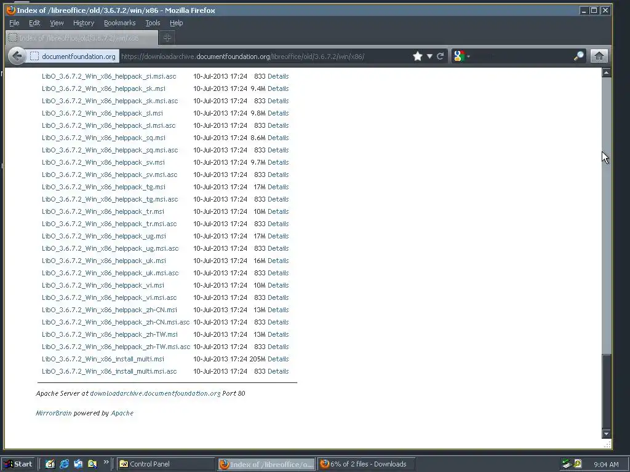630x472 pixels.
Task: Open Details for helppack_tg.msi row
Action: pyautogui.click(x=278, y=187)
